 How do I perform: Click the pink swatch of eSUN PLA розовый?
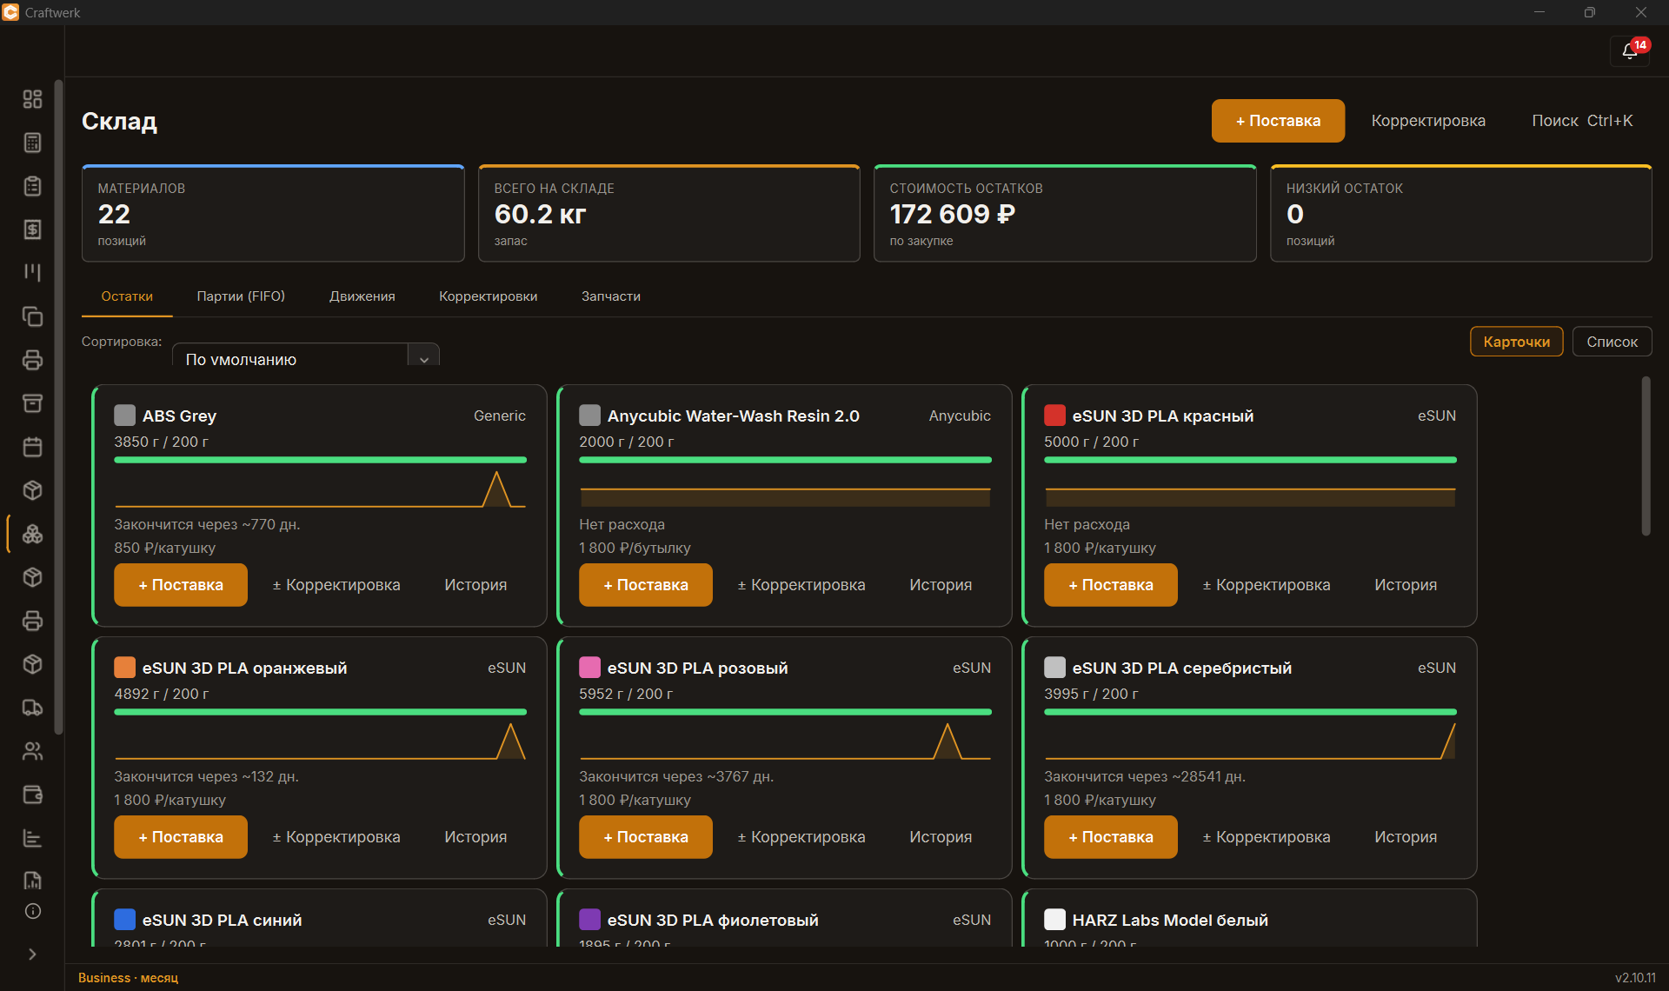[589, 668]
